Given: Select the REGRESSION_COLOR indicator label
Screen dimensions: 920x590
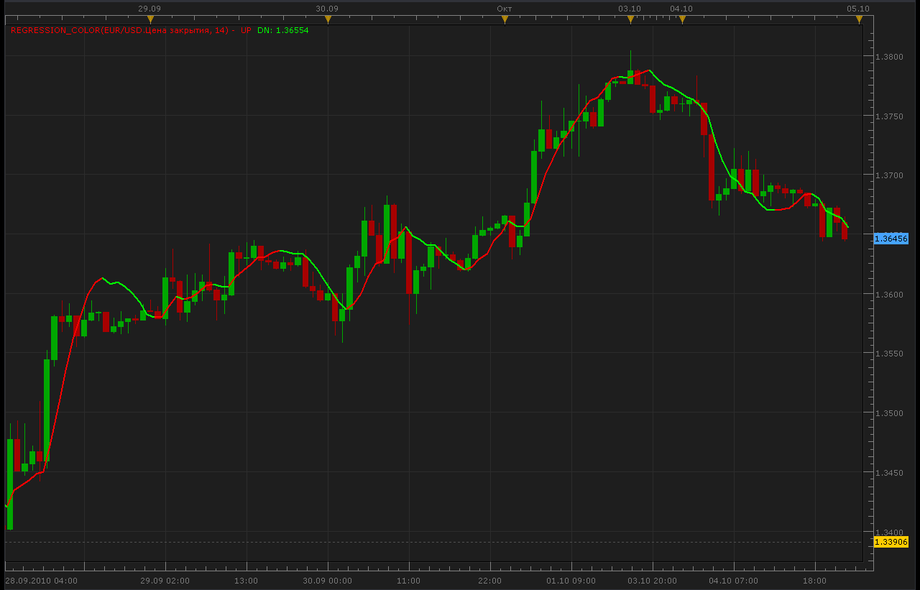Looking at the screenshot, I should [x=121, y=30].
